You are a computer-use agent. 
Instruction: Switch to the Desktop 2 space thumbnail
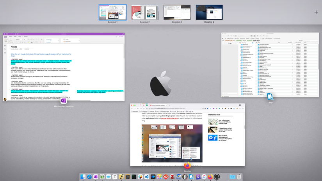coord(145,12)
